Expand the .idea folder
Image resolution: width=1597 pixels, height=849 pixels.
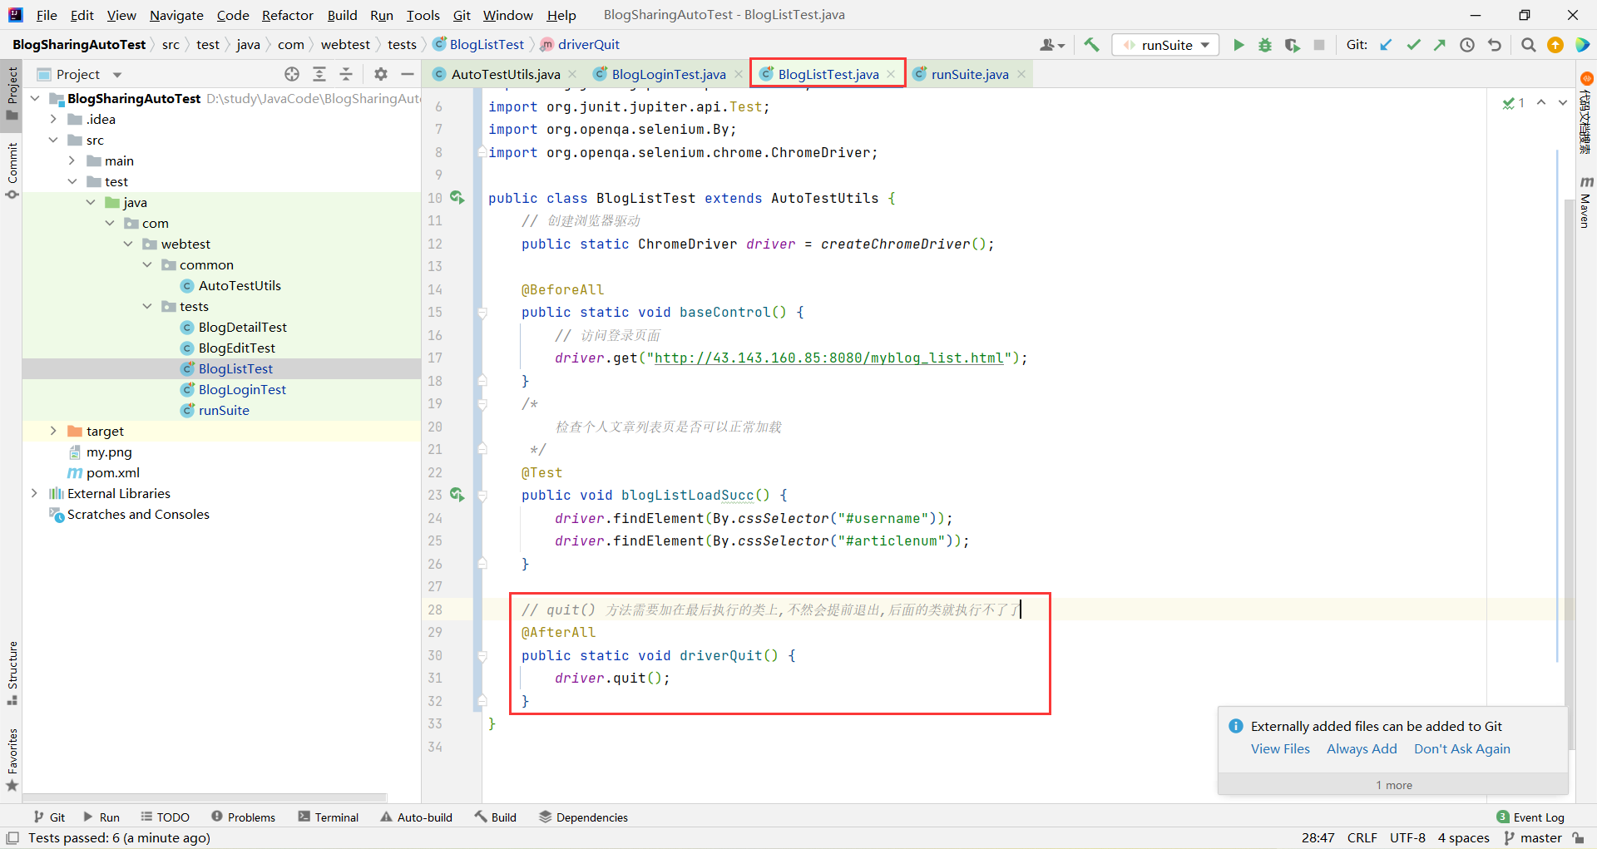coord(54,119)
